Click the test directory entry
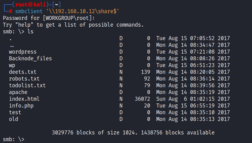Viewport: 252px width, 143px height. 15,112
